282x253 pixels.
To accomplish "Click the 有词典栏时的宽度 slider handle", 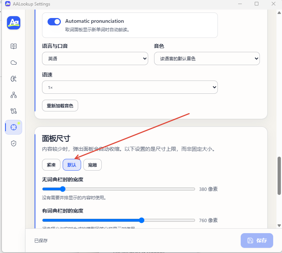I will [x=142, y=220].
